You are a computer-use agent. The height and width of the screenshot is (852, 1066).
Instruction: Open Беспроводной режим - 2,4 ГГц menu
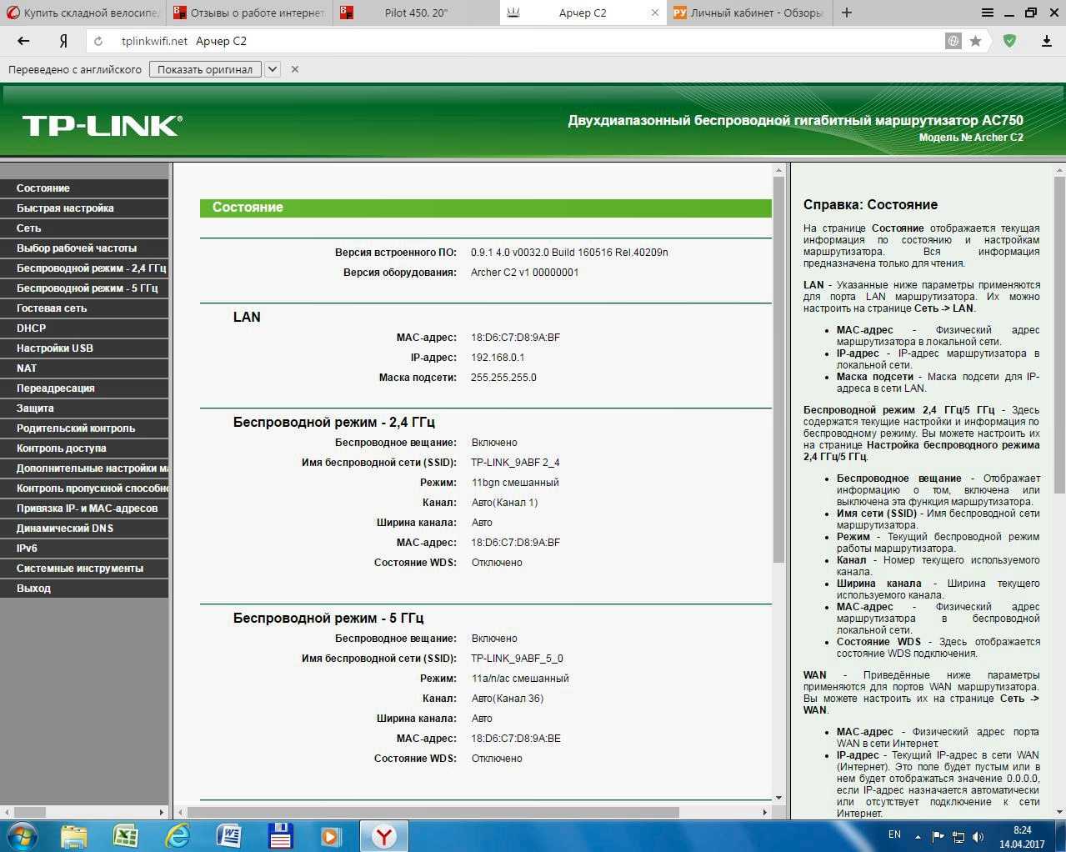point(84,268)
